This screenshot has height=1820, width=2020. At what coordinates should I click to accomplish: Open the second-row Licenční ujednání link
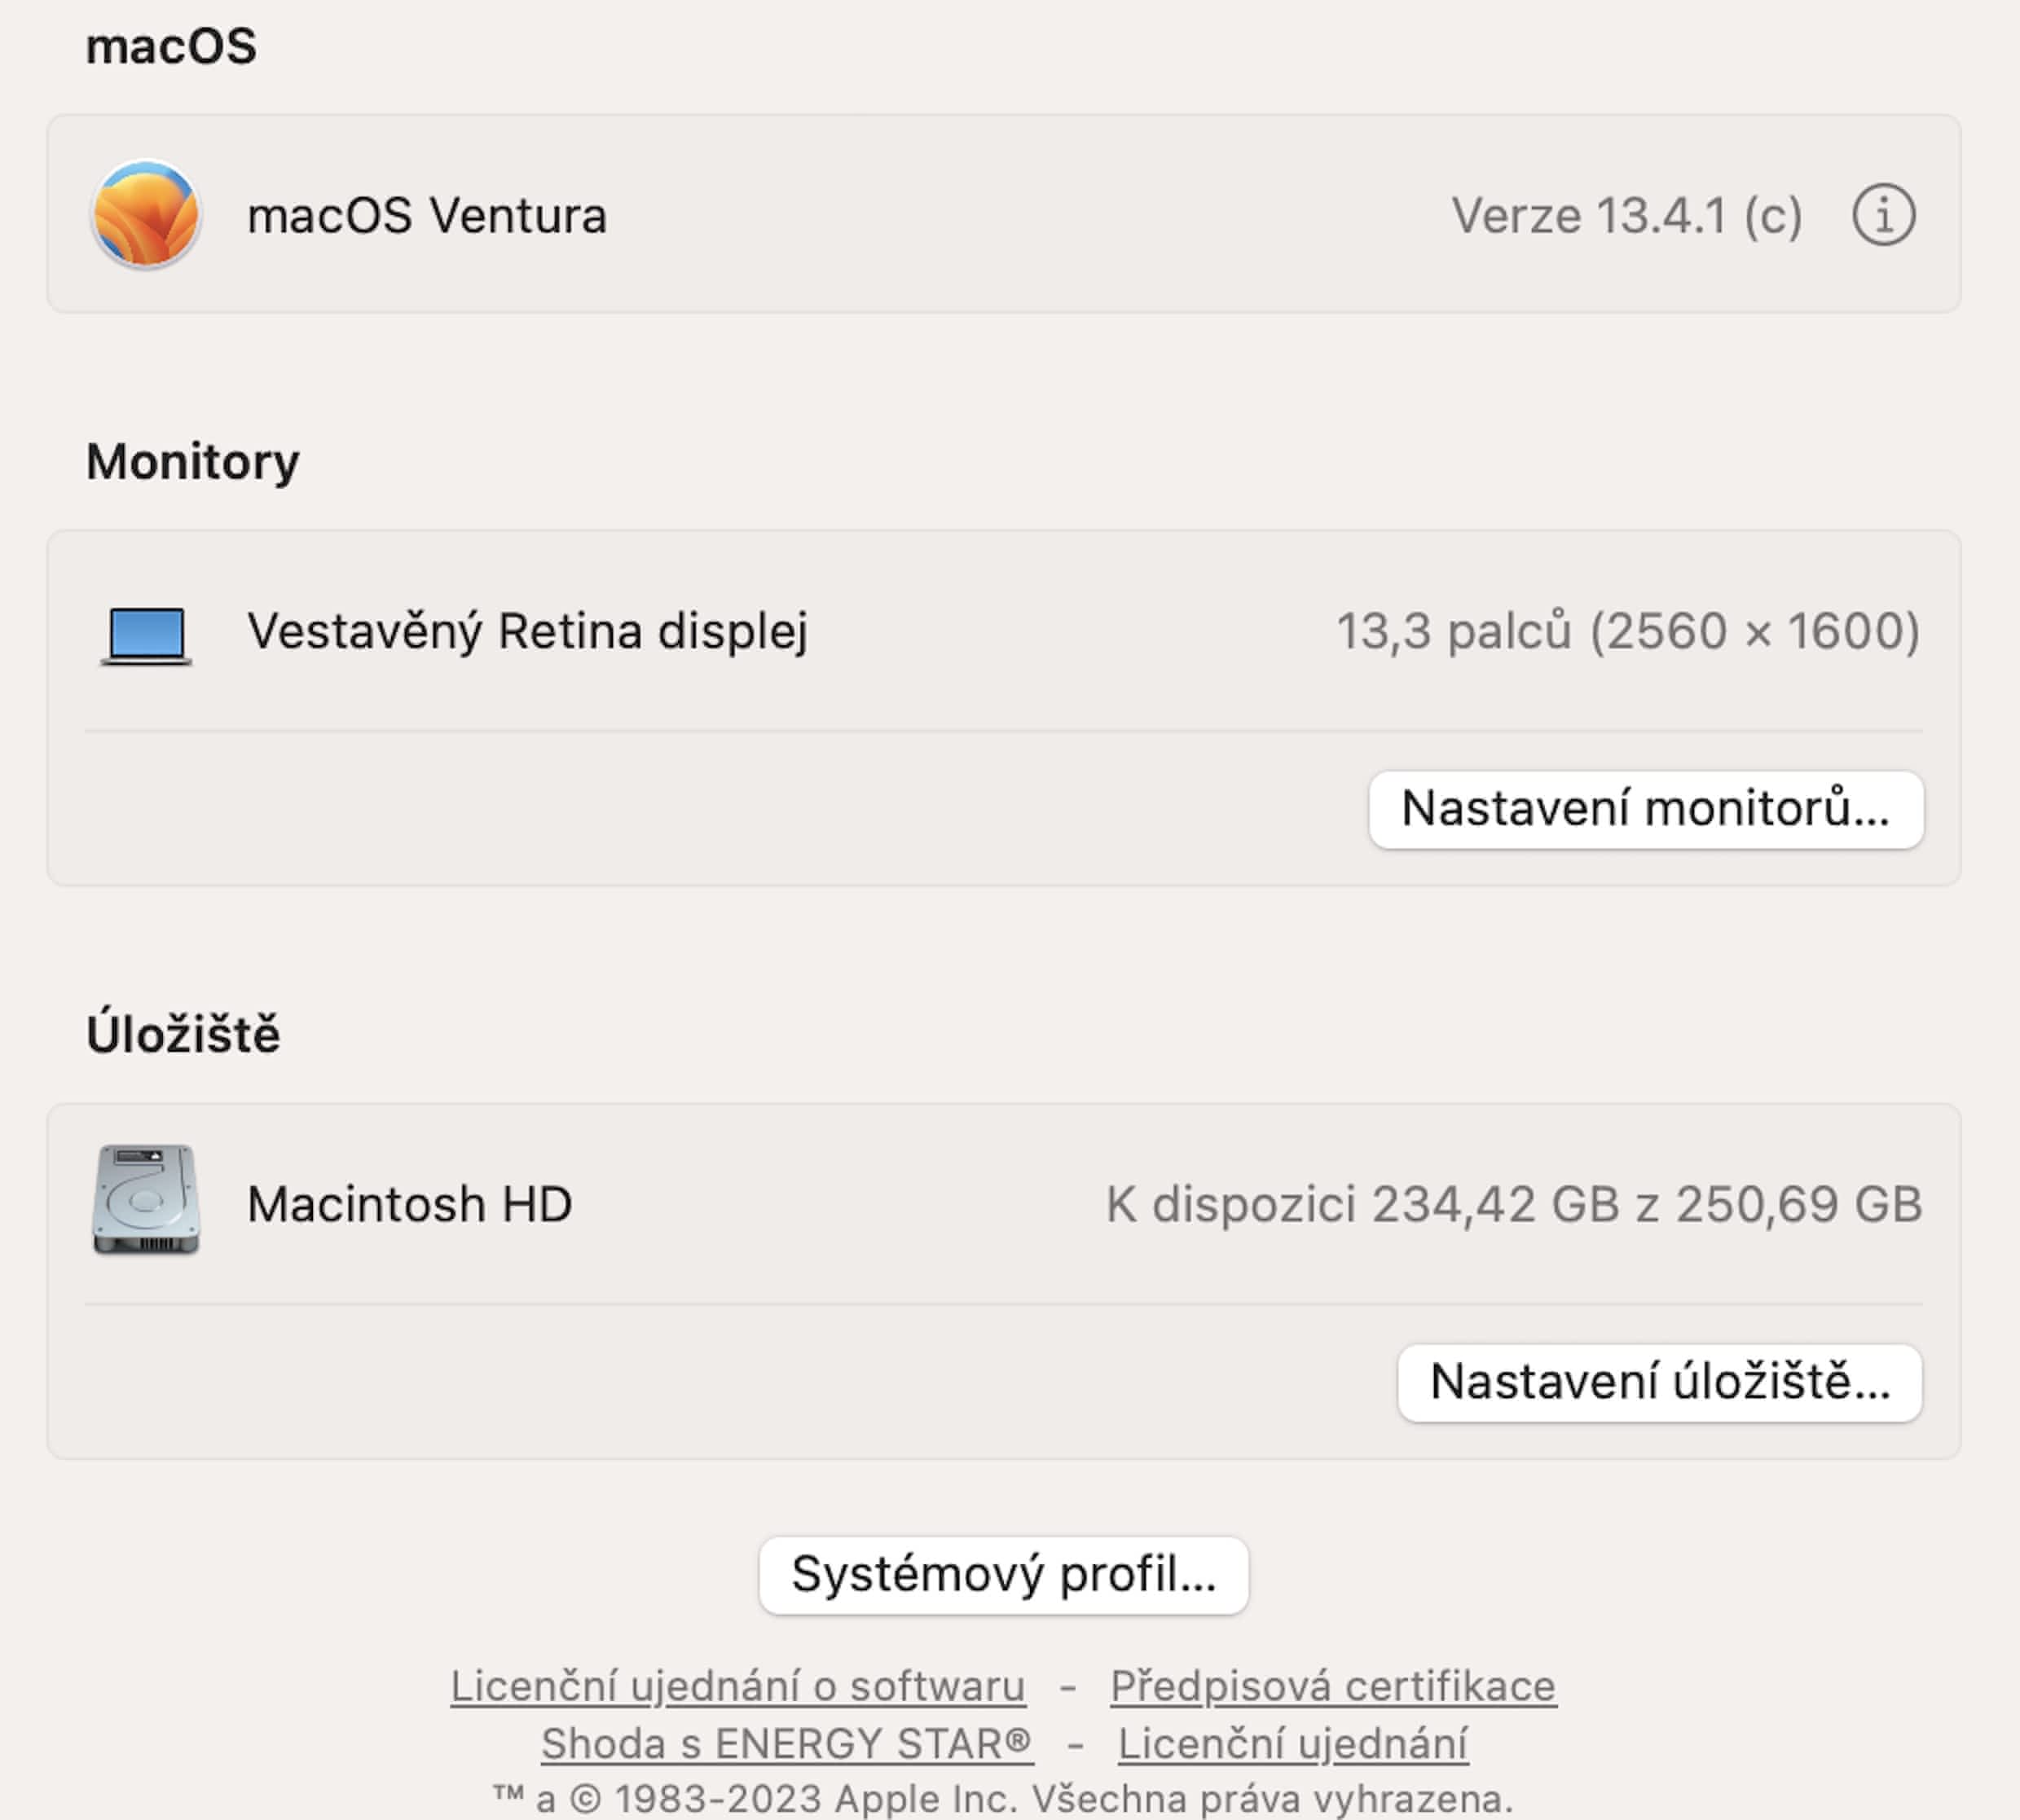click(x=1292, y=1743)
